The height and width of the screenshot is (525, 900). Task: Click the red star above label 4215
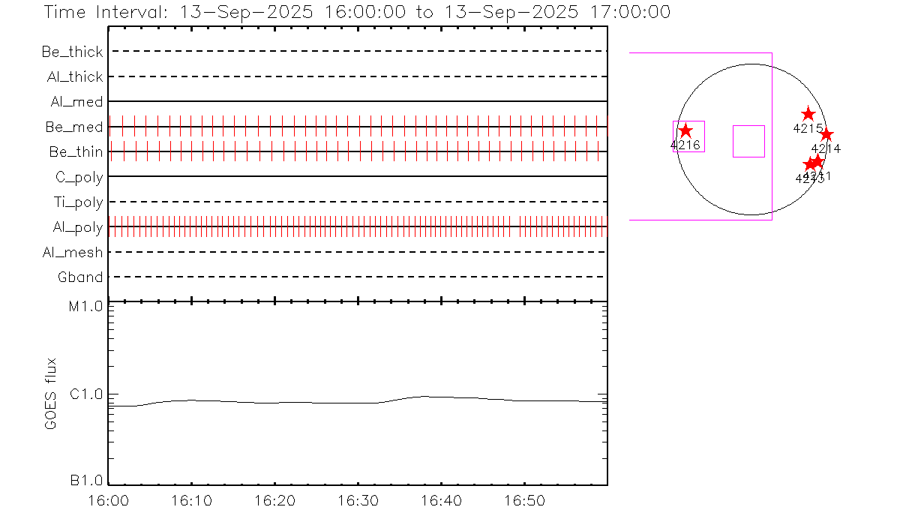pos(808,114)
